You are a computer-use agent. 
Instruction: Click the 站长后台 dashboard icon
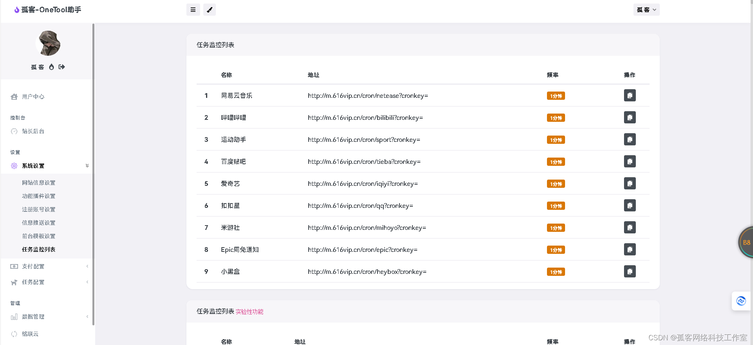(14, 131)
